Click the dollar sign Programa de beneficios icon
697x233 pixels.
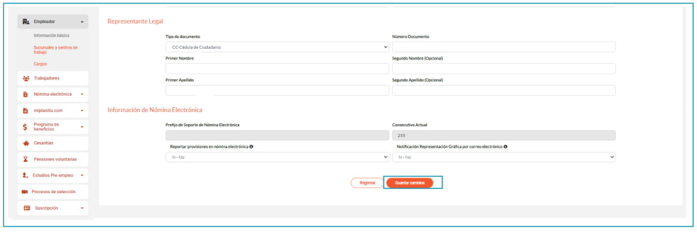click(x=26, y=127)
